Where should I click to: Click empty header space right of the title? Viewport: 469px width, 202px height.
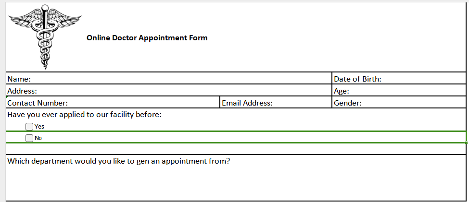tap(337, 38)
